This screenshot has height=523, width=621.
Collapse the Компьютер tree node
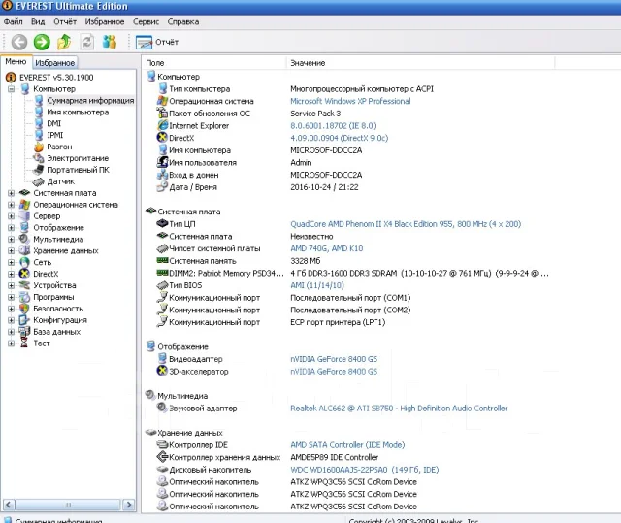click(11, 89)
